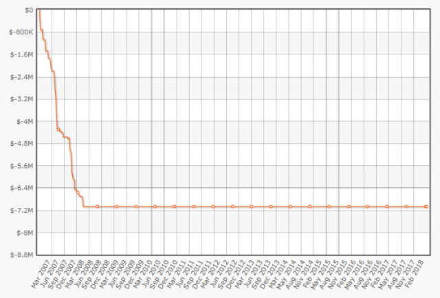Click the $-4M y-axis label

[x=25, y=121]
